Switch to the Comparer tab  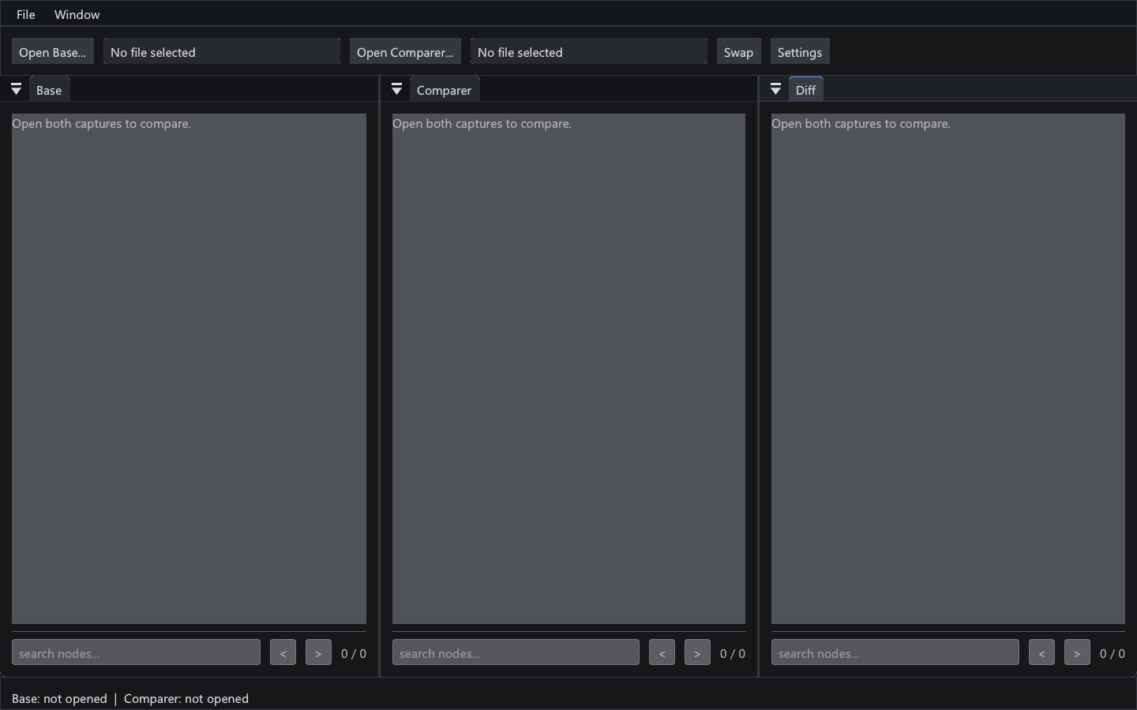(x=444, y=90)
